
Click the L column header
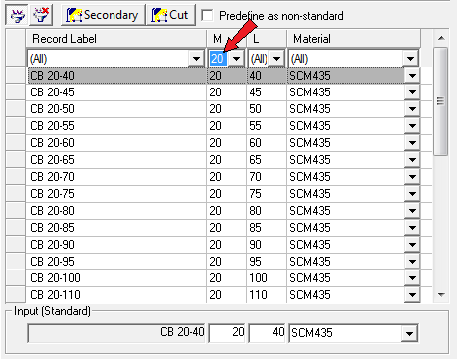point(266,39)
